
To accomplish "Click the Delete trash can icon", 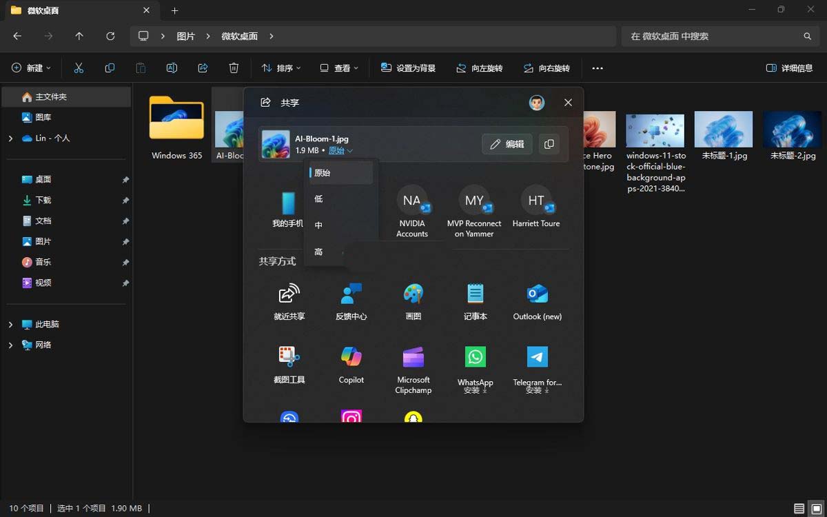I will coord(234,68).
